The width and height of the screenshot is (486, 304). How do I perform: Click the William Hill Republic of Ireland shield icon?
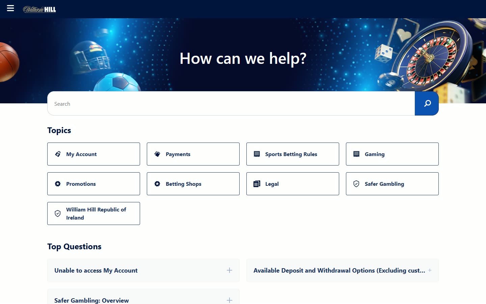point(58,213)
